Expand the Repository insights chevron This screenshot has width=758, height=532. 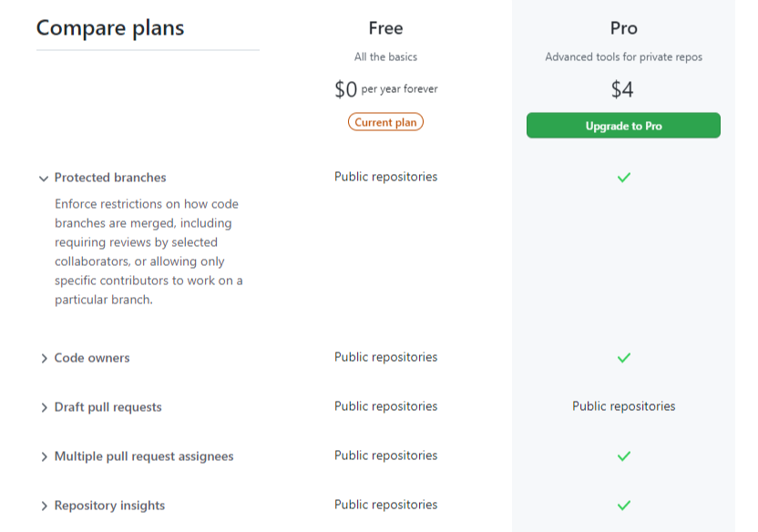click(x=44, y=506)
